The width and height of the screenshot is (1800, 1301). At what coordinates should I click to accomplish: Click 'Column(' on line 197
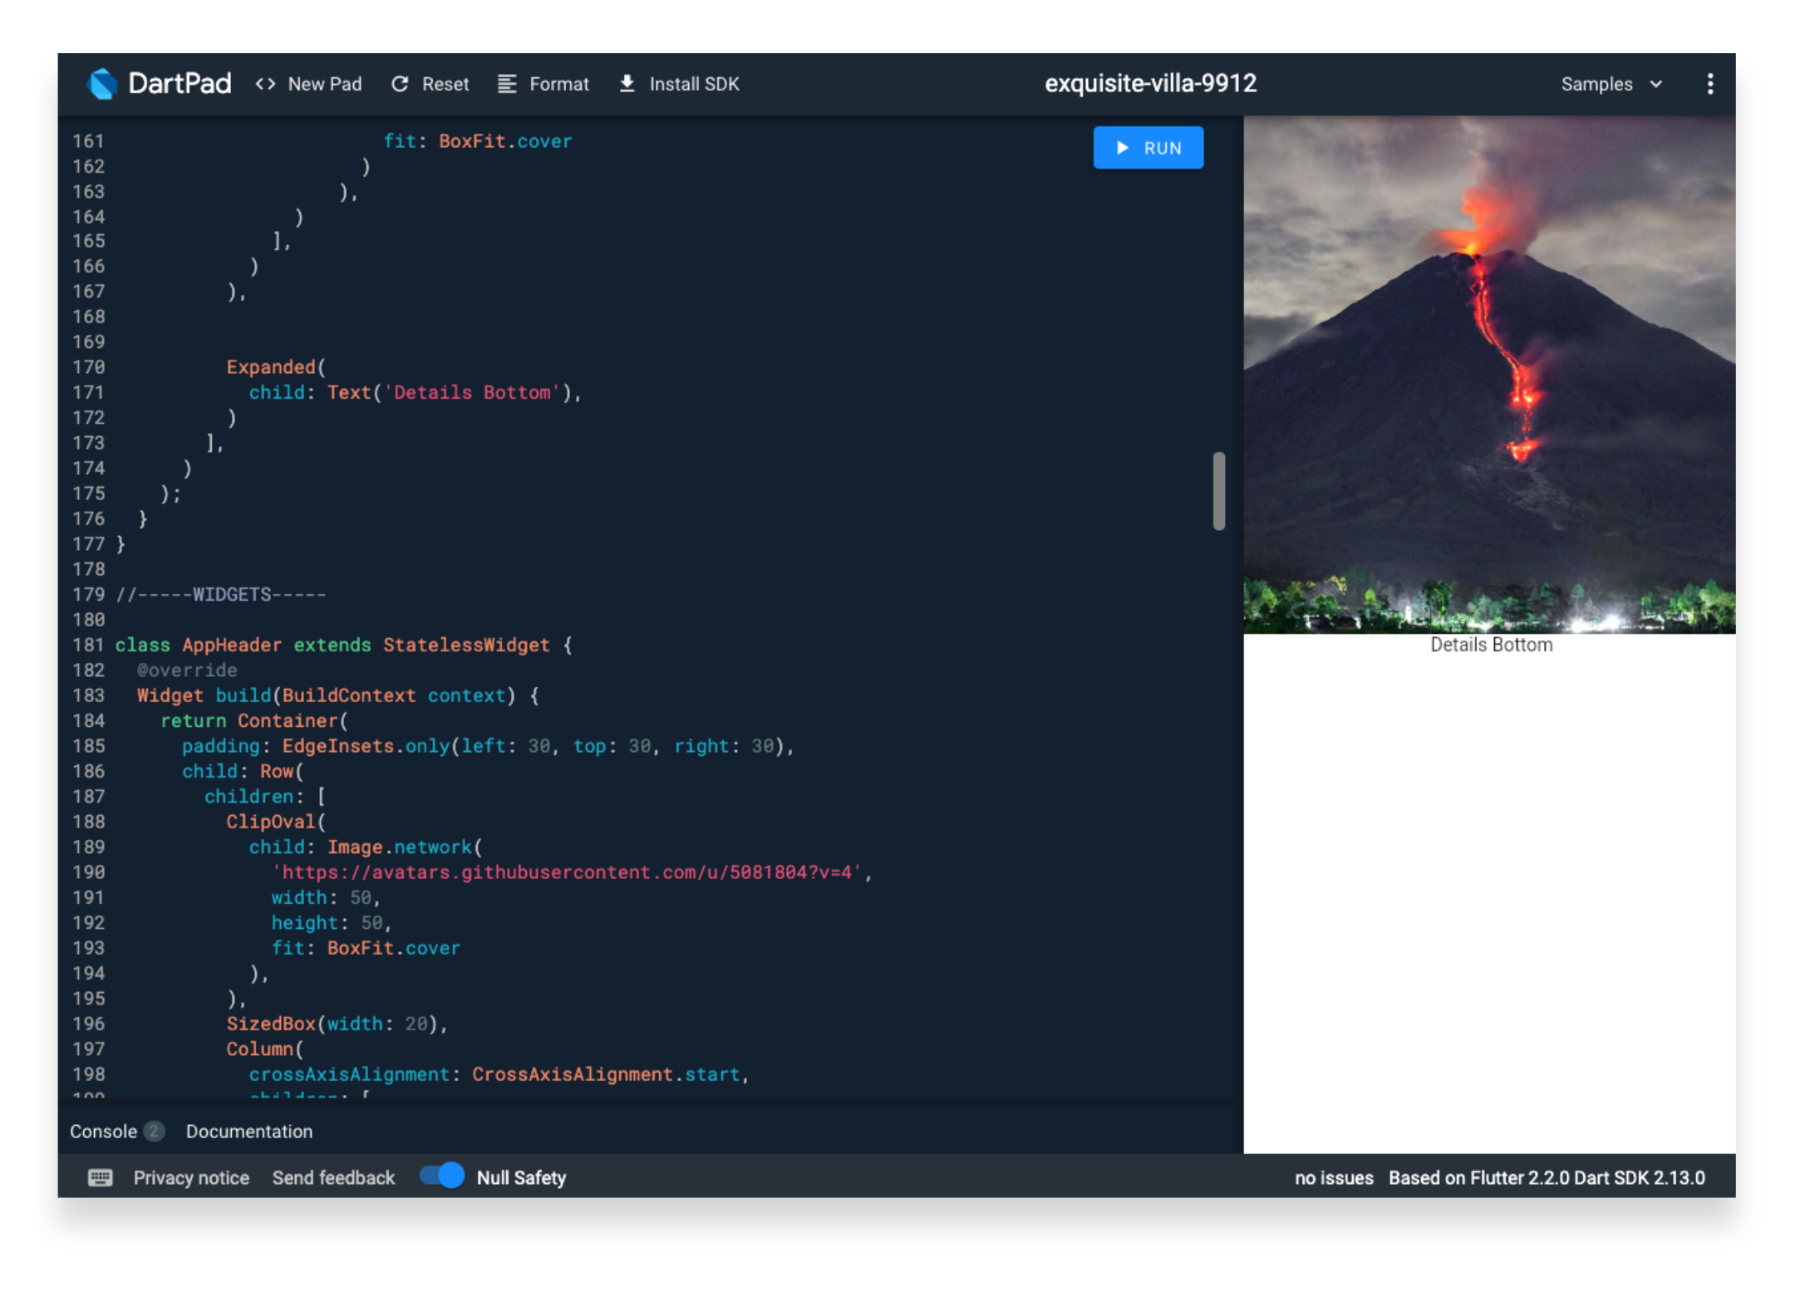pos(265,1048)
